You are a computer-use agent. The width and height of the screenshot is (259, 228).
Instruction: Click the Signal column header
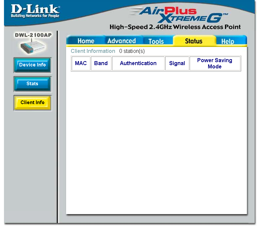click(177, 63)
